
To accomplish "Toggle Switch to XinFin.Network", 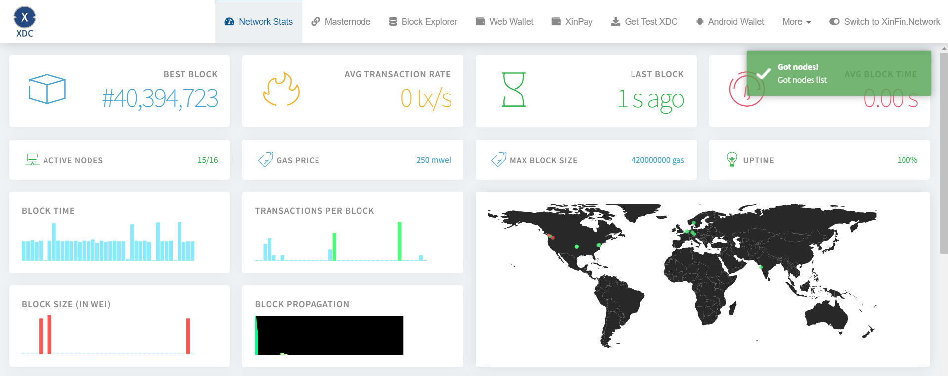I will 885,22.
